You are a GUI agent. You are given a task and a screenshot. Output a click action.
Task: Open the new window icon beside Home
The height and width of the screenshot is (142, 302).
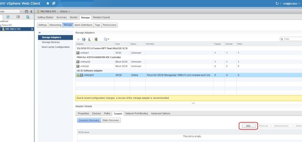coord(54,3)
